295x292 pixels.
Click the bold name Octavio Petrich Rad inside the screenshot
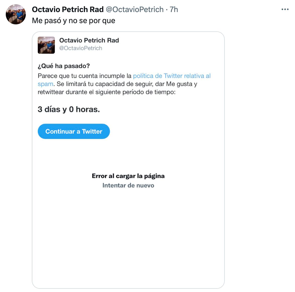[x=89, y=40]
